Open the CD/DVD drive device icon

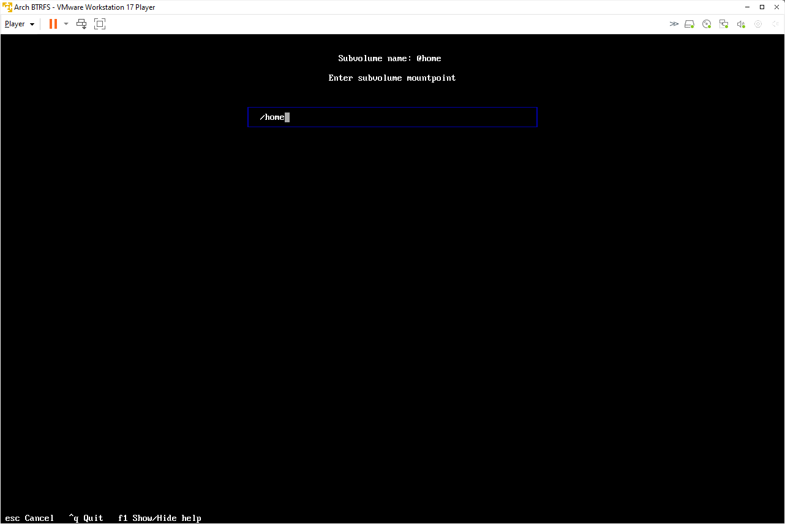(x=707, y=24)
